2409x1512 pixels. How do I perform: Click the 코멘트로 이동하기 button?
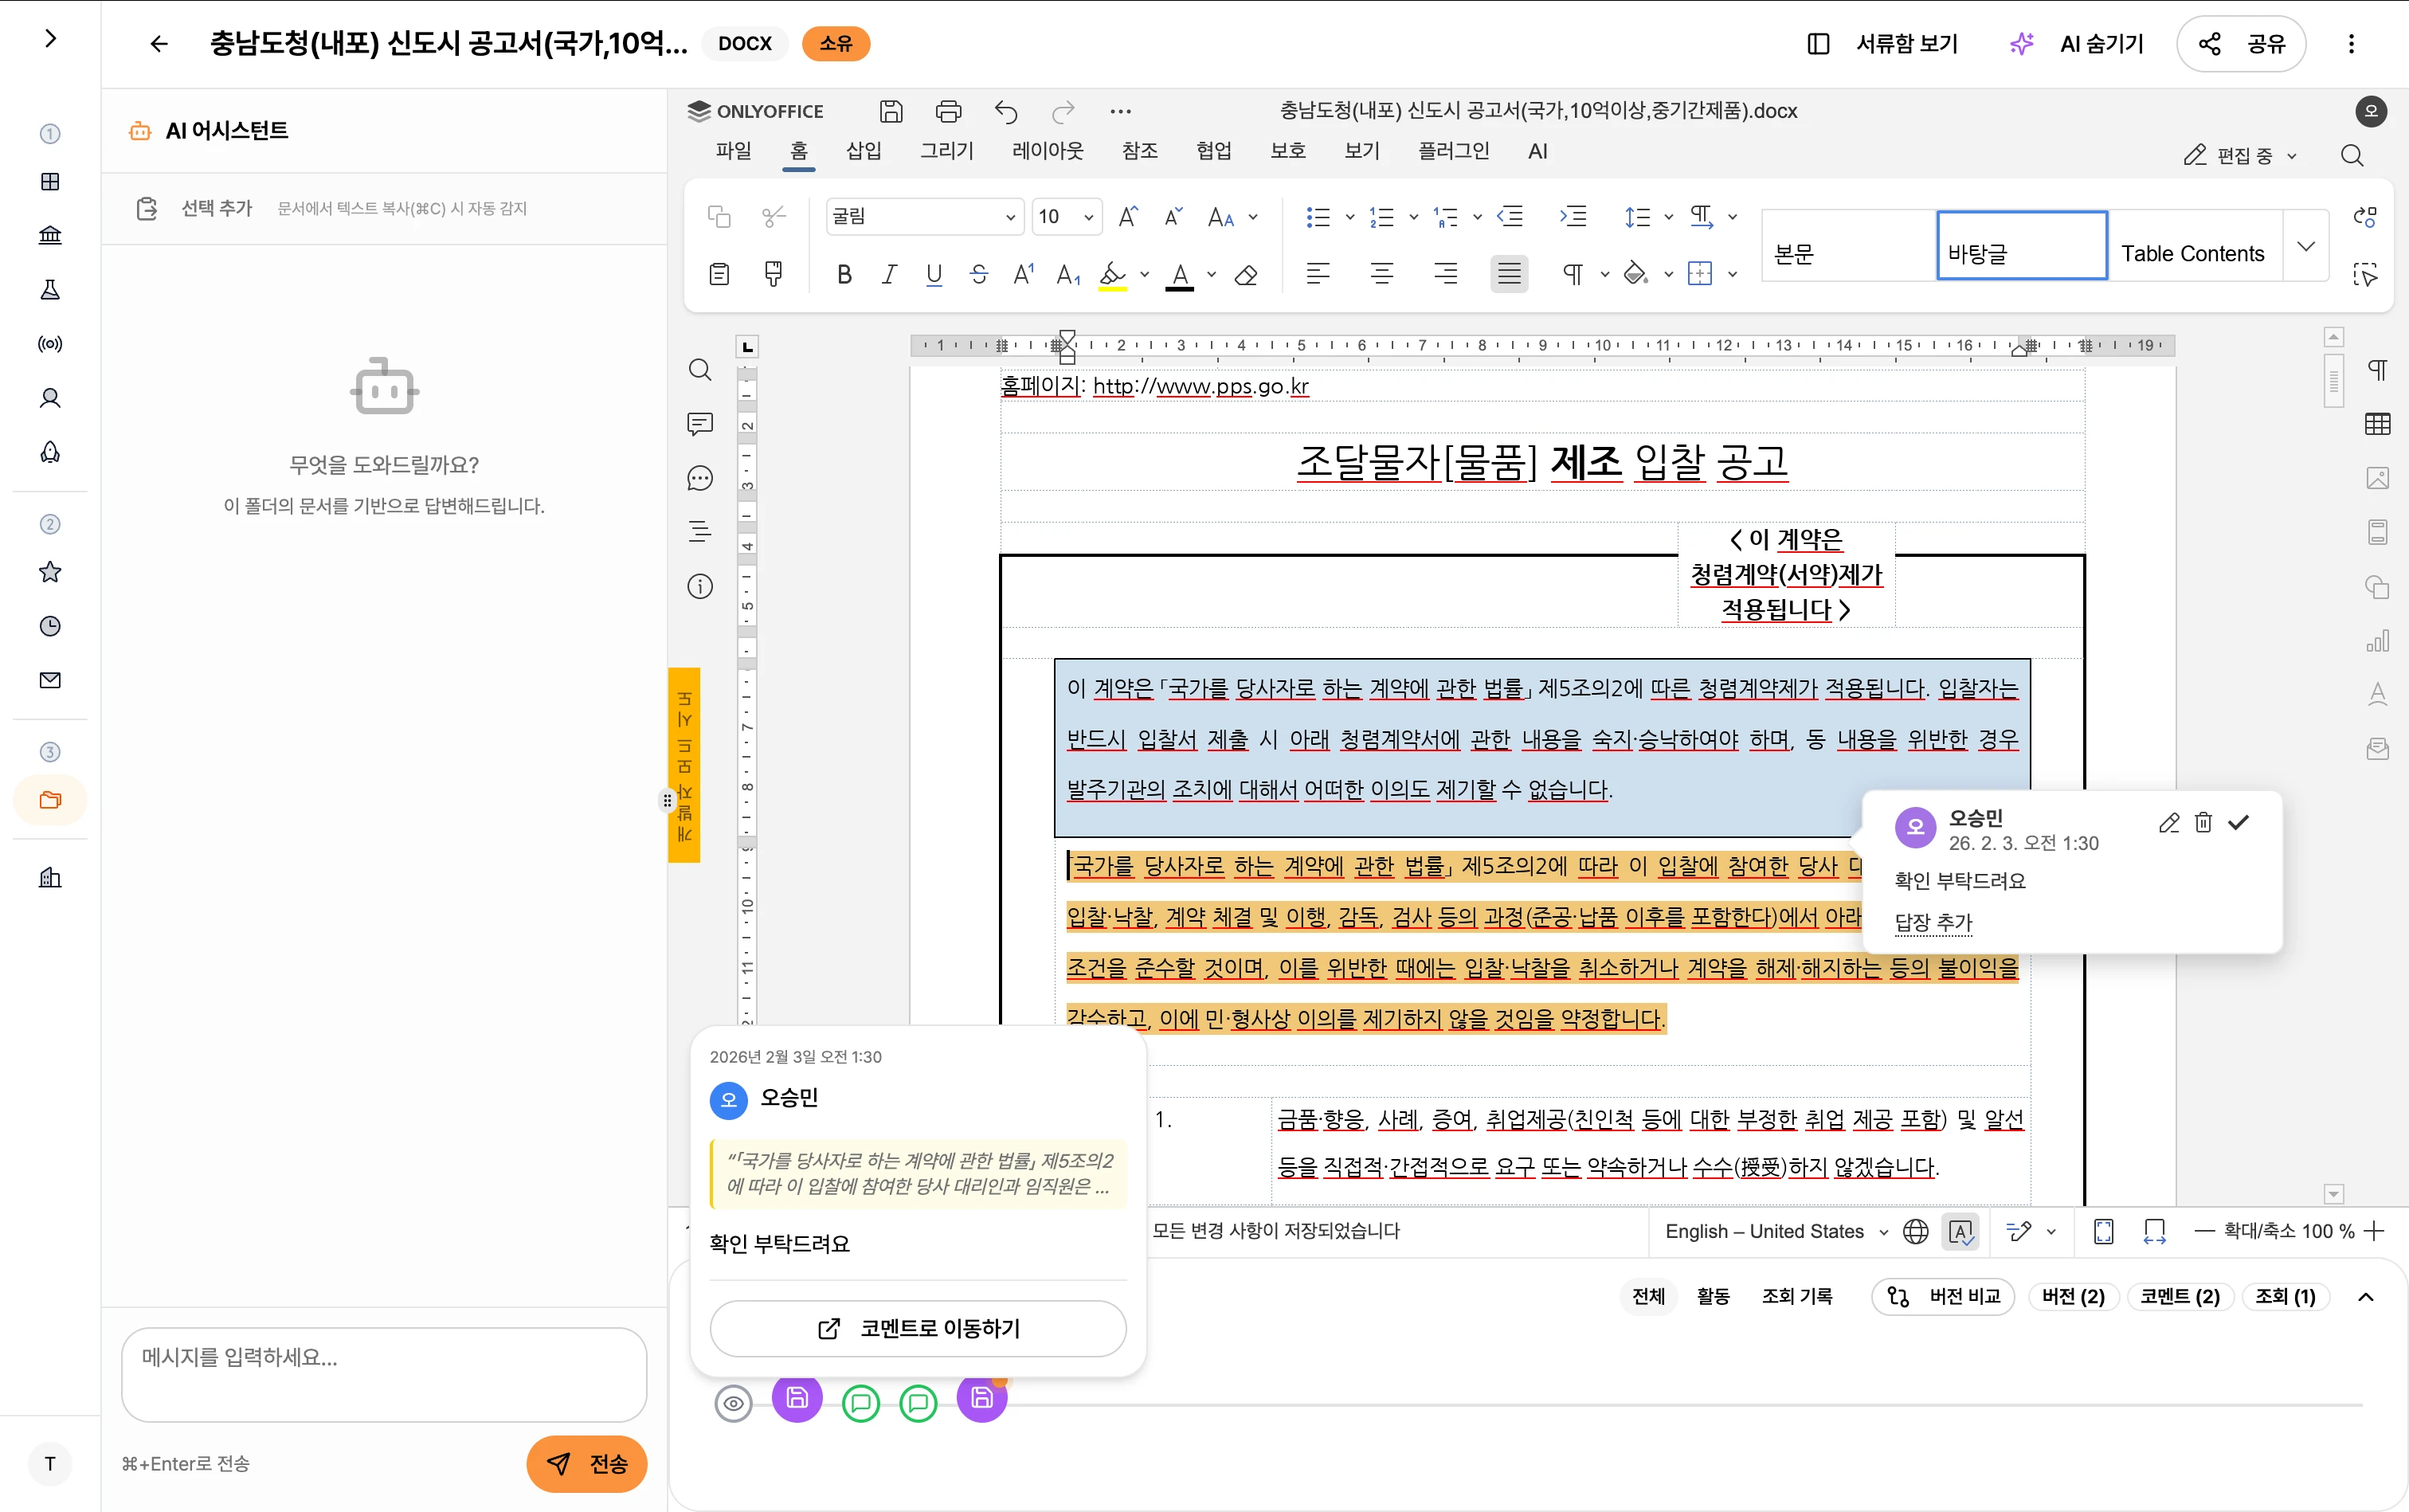918,1328
